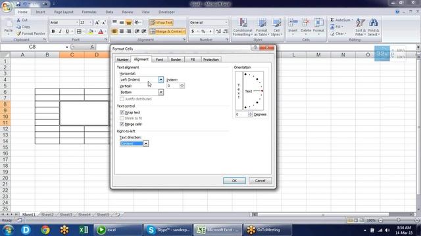
Task: Open the Horizontal alignment dropdown
Action: 161,79
